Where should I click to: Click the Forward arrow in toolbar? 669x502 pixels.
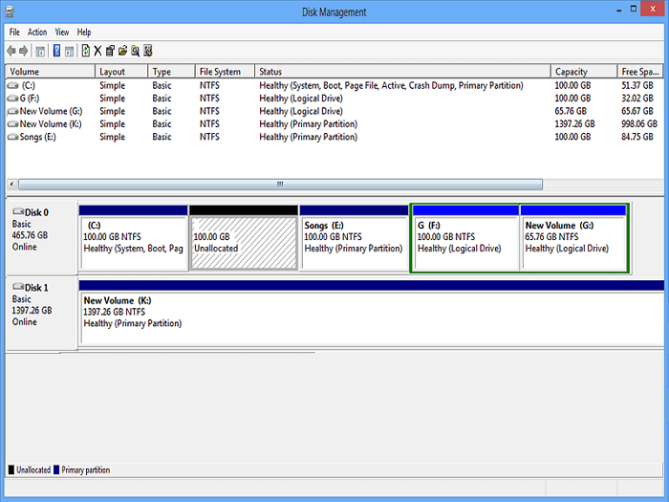[x=24, y=51]
